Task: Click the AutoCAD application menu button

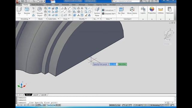Action: 18,2
